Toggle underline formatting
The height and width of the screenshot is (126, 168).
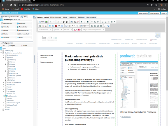pos(88,22)
